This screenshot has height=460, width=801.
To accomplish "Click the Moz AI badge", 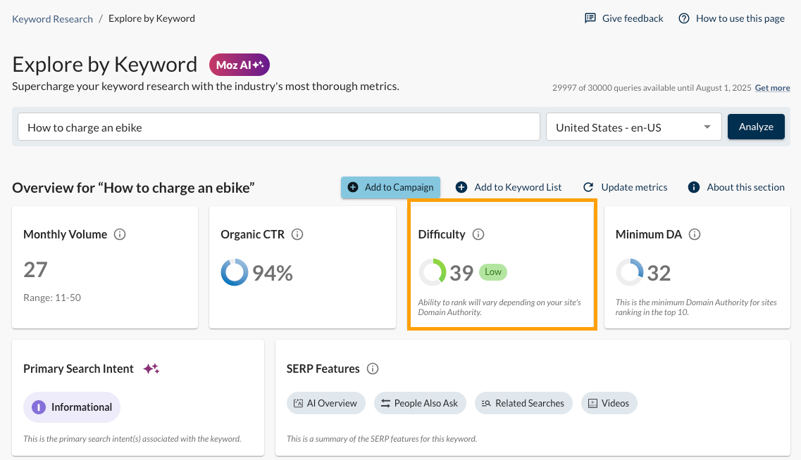I will [x=239, y=64].
